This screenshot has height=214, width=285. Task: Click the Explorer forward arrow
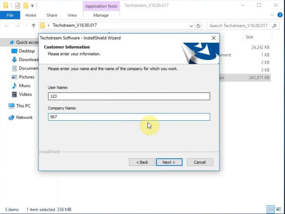click(x=17, y=26)
